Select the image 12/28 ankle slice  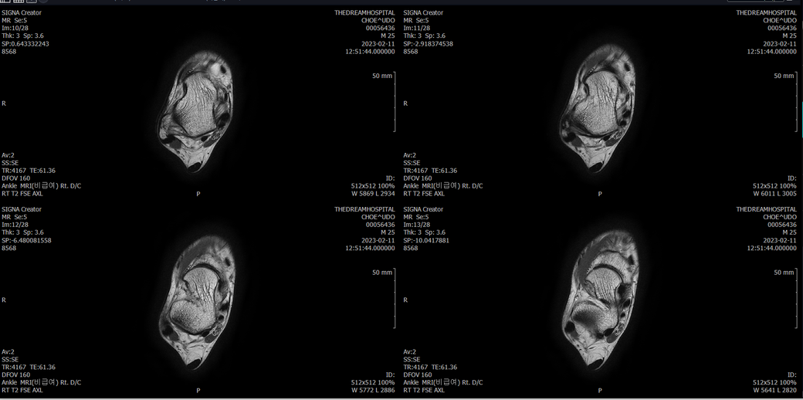tap(197, 302)
